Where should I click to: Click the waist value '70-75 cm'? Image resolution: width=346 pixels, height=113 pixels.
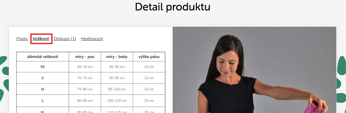85,78
